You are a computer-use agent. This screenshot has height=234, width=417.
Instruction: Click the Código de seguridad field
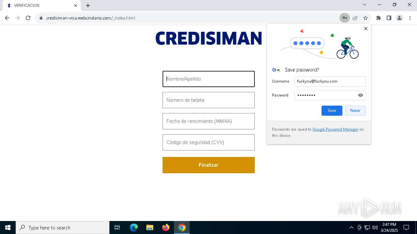(208, 142)
